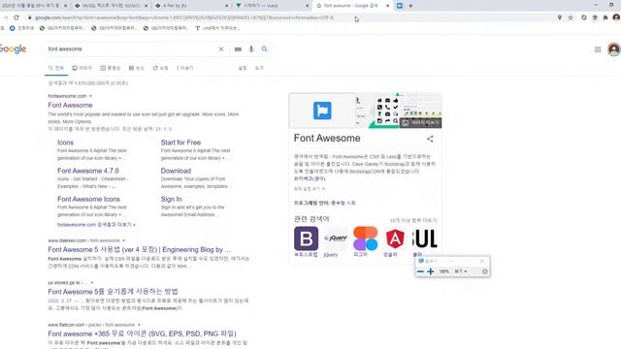Open the jQuery related search icon

pyautogui.click(x=336, y=238)
